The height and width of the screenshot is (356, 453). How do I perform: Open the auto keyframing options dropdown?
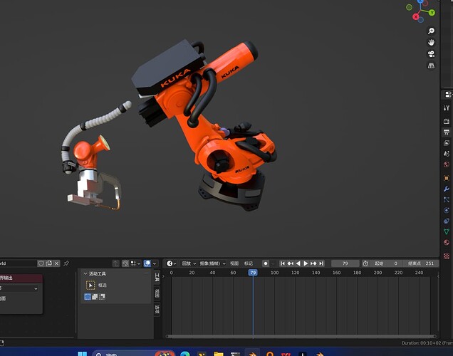click(x=273, y=263)
